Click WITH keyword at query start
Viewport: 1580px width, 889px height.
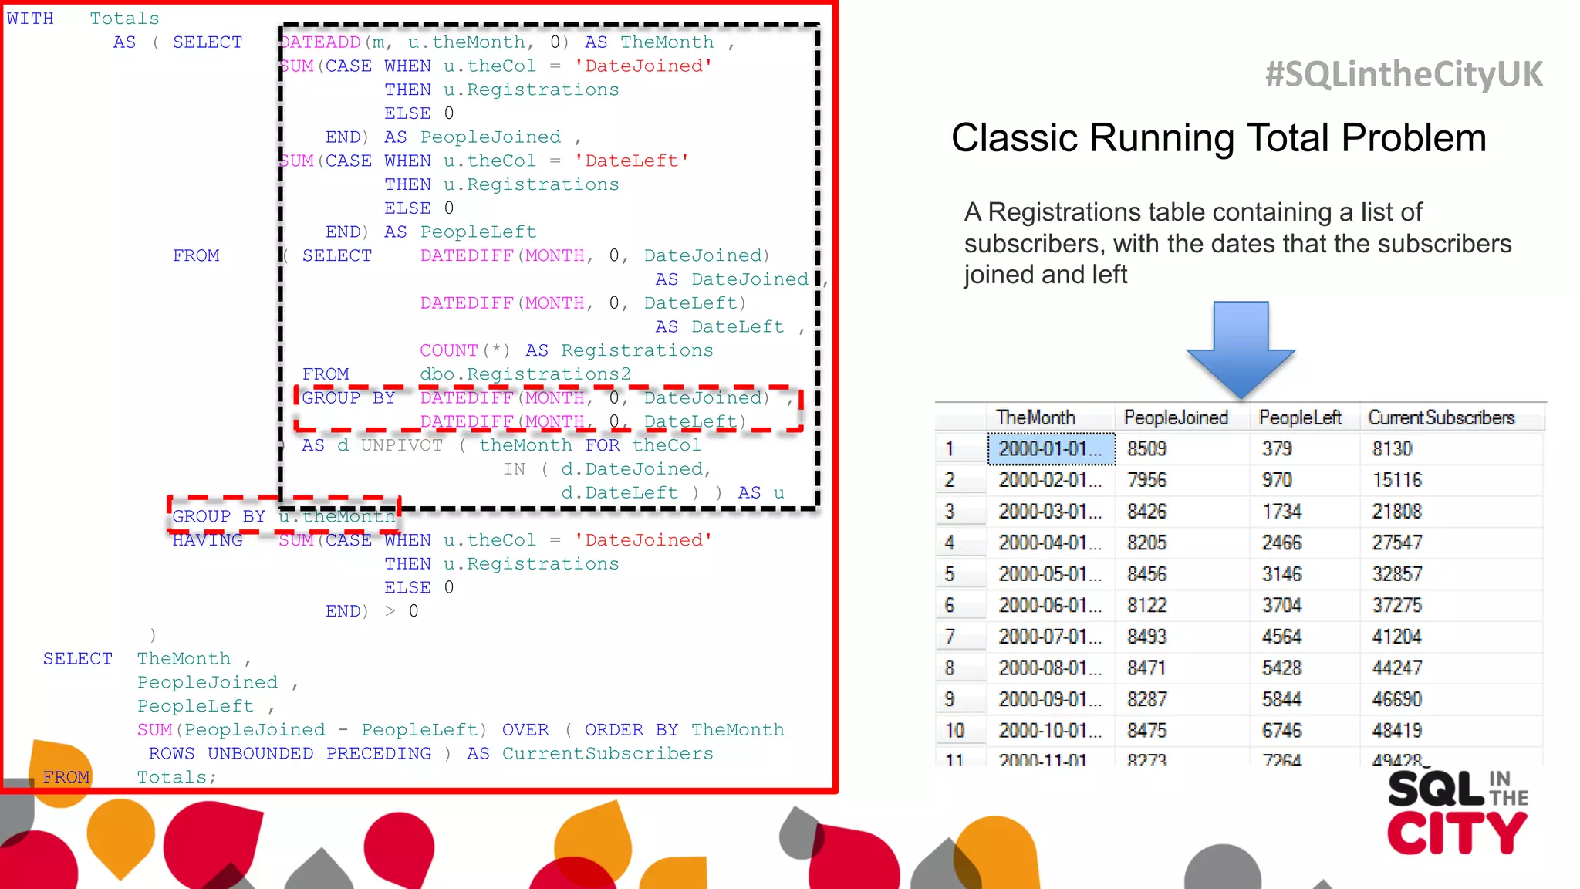coord(30,19)
